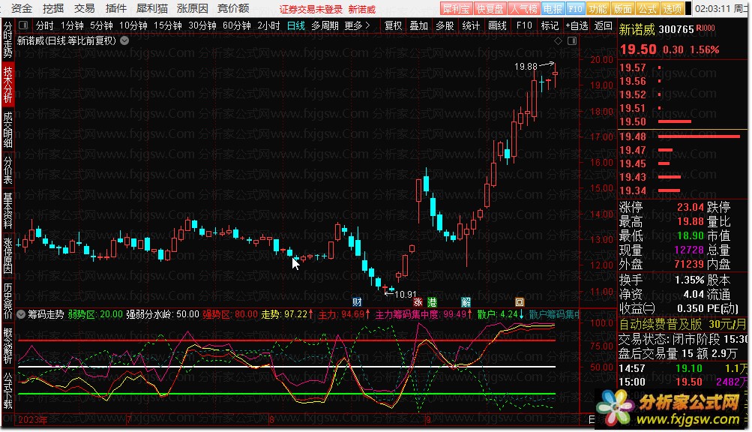Click the red 涨 marker icon

tap(418, 302)
